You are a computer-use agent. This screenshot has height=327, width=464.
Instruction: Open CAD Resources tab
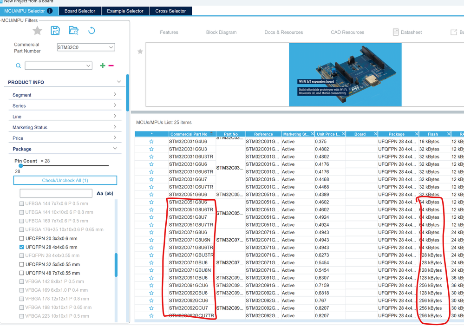(x=347, y=32)
